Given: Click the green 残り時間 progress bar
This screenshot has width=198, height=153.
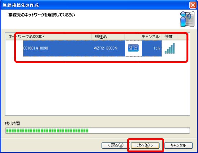Looking at the screenshot, I should pos(98,130).
